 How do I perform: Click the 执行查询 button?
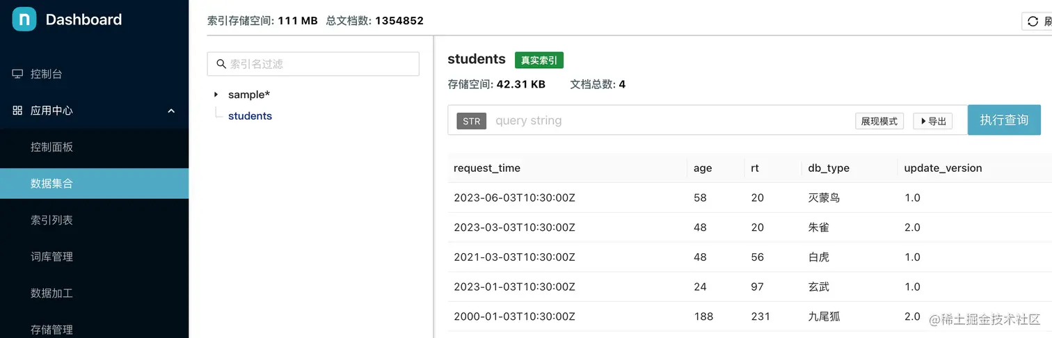click(1003, 120)
